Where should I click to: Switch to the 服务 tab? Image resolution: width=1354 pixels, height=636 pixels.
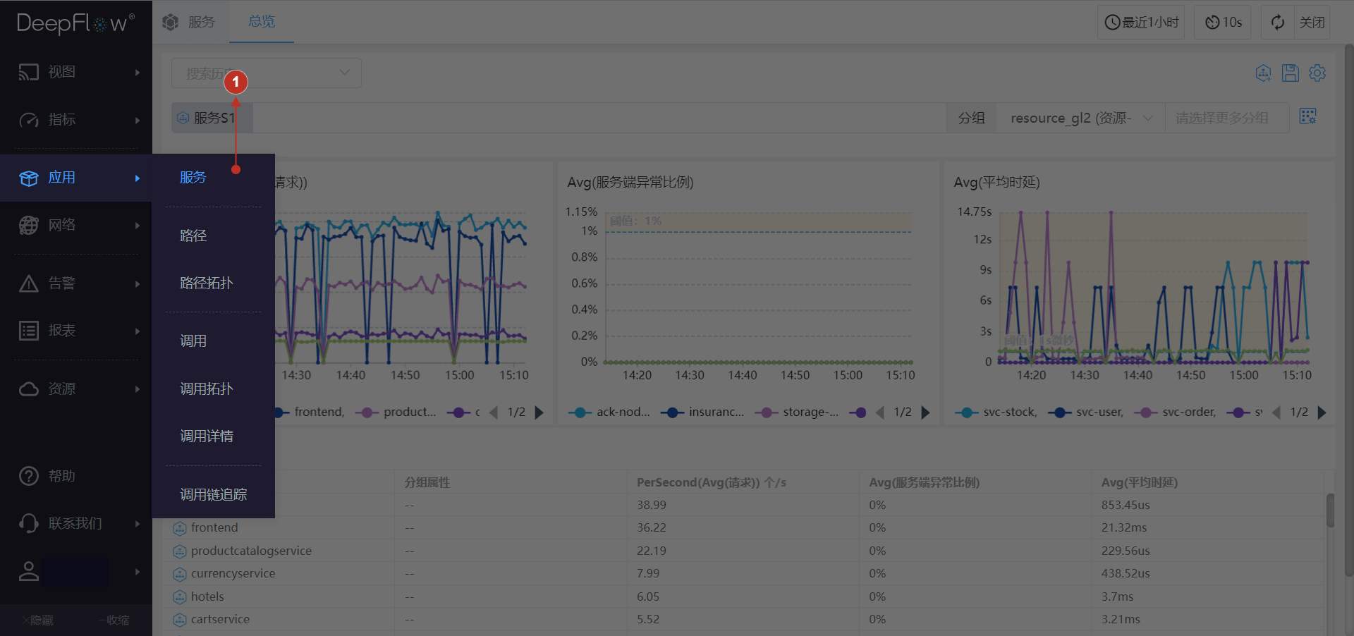pos(200,22)
